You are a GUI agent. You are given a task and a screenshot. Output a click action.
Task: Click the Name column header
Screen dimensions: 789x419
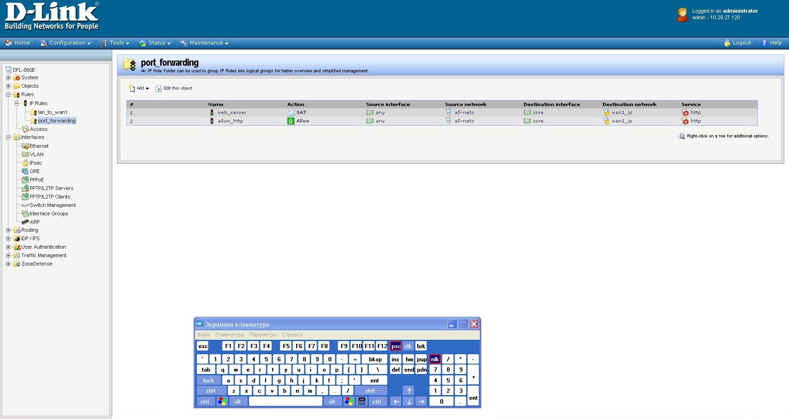coord(216,105)
